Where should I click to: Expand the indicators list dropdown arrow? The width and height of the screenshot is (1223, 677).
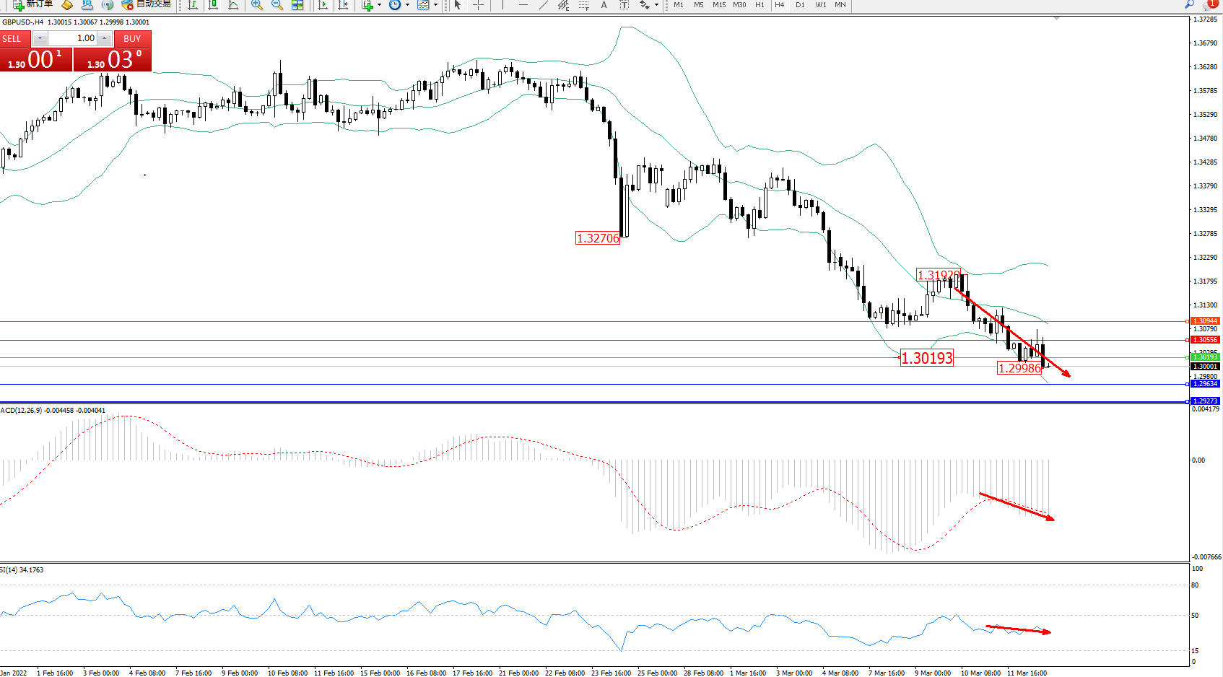coord(379,5)
